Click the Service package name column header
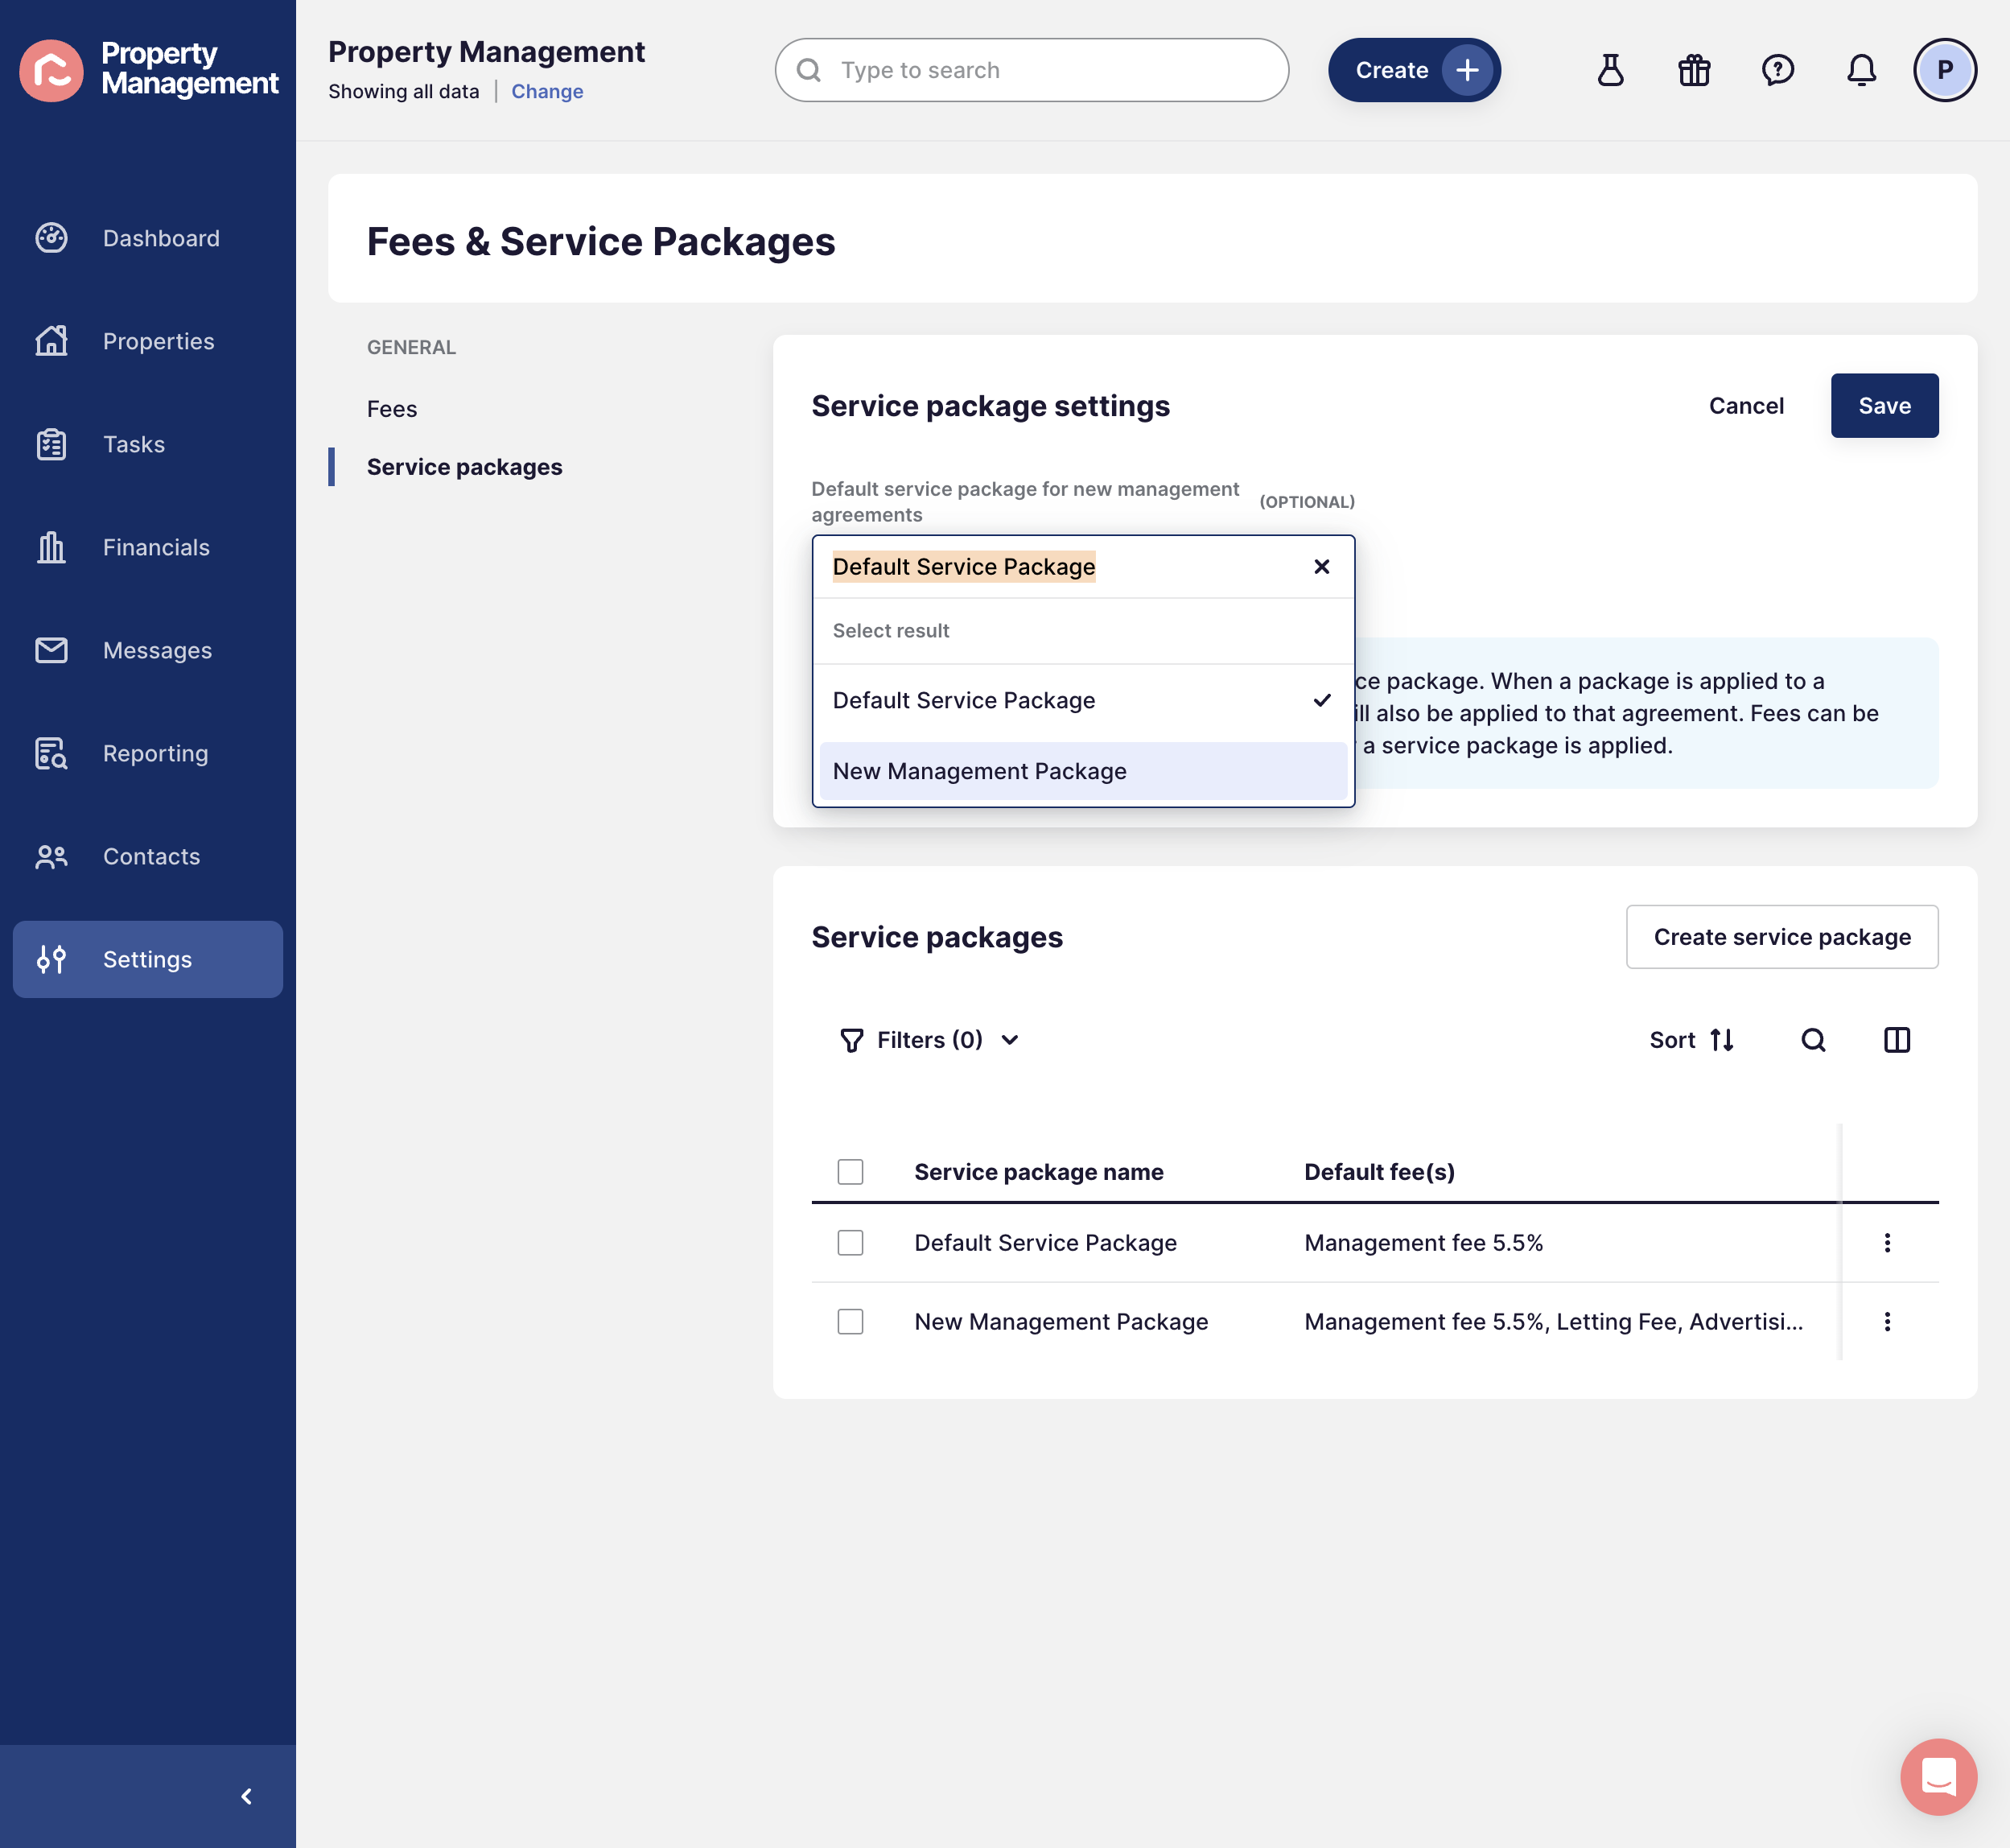Screen dimensions: 2010x1848 (x=1039, y=1171)
